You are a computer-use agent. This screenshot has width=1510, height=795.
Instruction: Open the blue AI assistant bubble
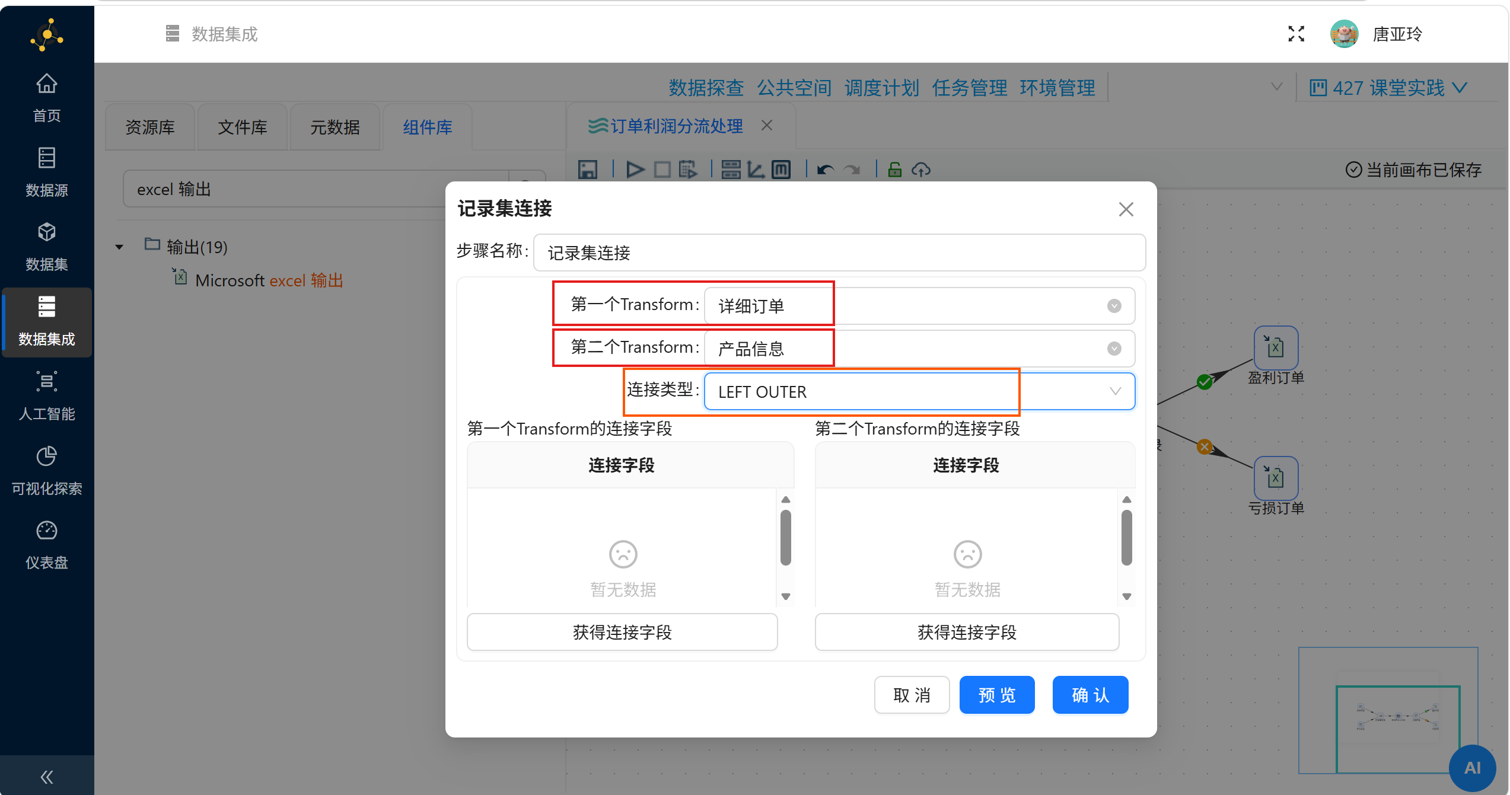[1471, 768]
